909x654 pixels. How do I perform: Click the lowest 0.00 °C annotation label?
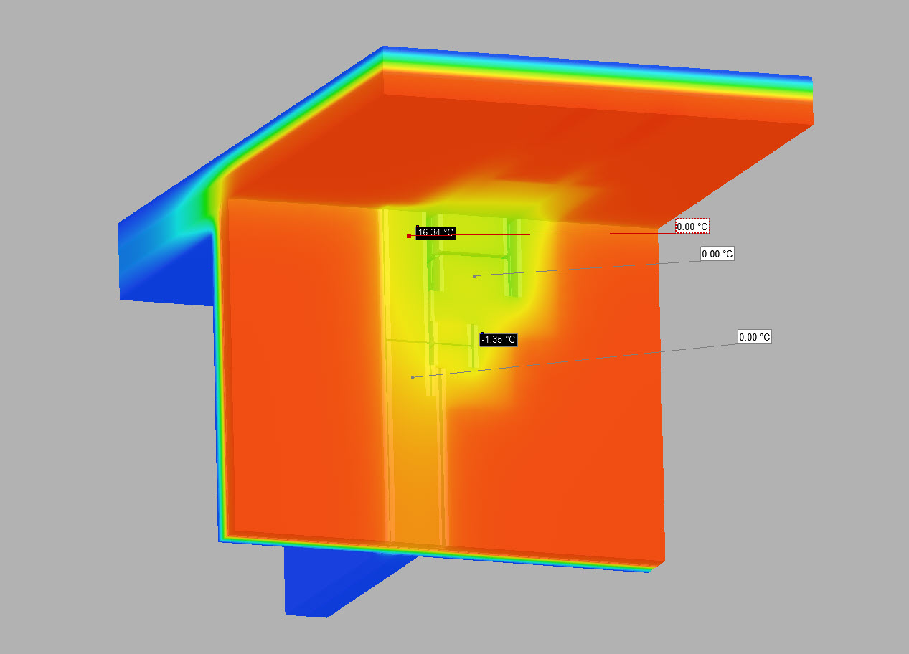(x=755, y=337)
